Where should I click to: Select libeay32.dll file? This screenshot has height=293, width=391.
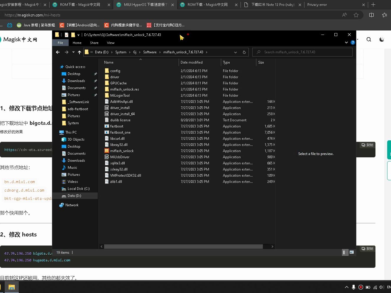pos(119,145)
